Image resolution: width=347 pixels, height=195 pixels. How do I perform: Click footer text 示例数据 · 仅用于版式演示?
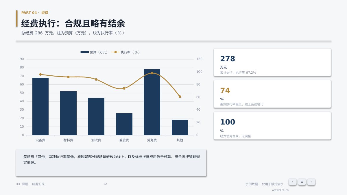click(x=265, y=184)
